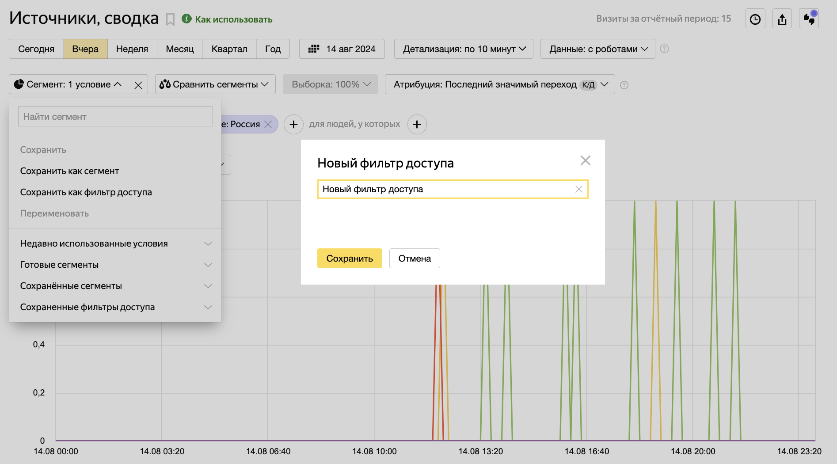The width and height of the screenshot is (837, 464).
Task: Switch the period to Неделя
Action: pyautogui.click(x=132, y=49)
